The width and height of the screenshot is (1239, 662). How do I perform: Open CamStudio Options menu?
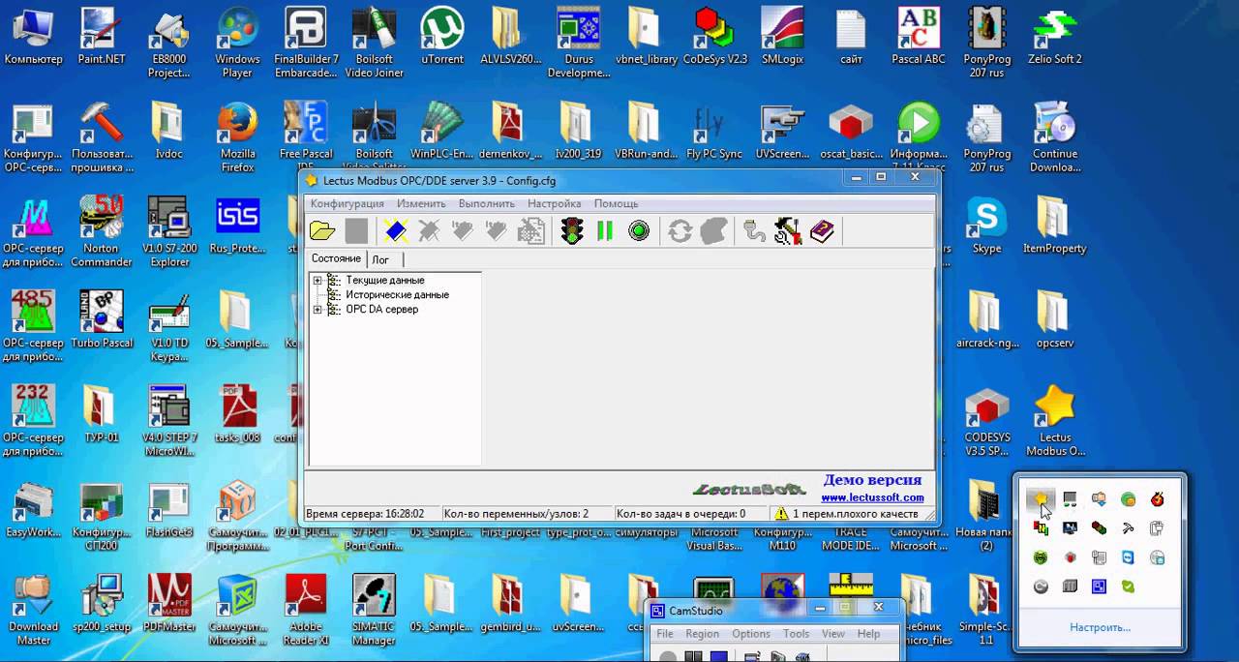(x=751, y=634)
